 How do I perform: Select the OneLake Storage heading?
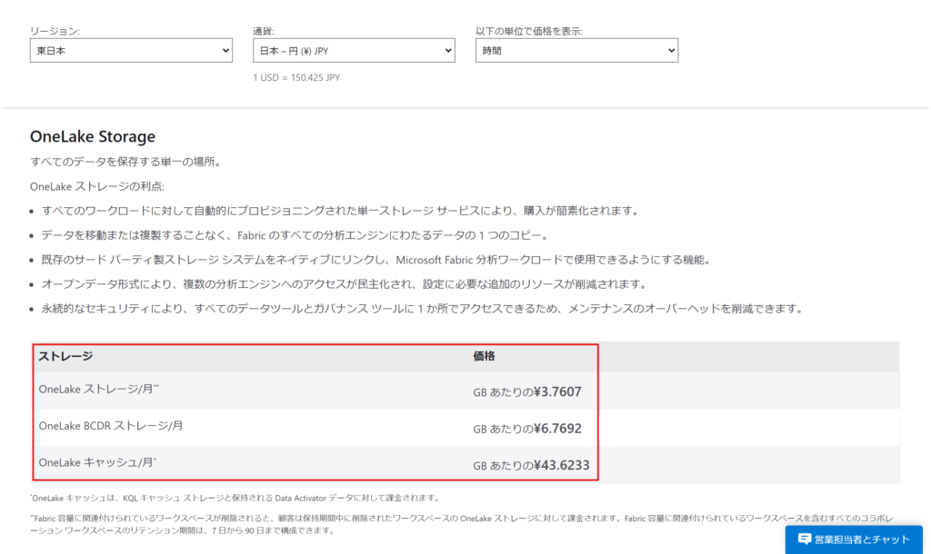click(x=93, y=137)
